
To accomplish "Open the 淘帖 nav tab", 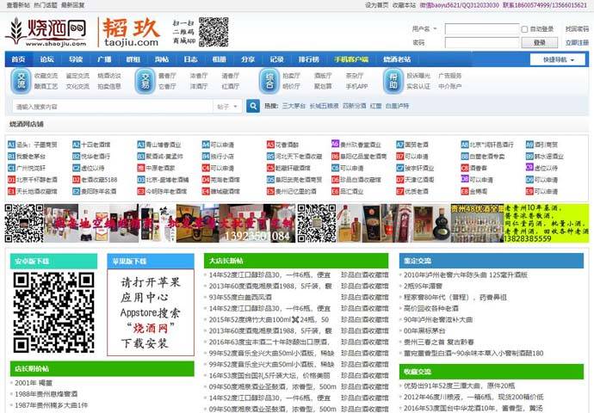I will coord(162,59).
